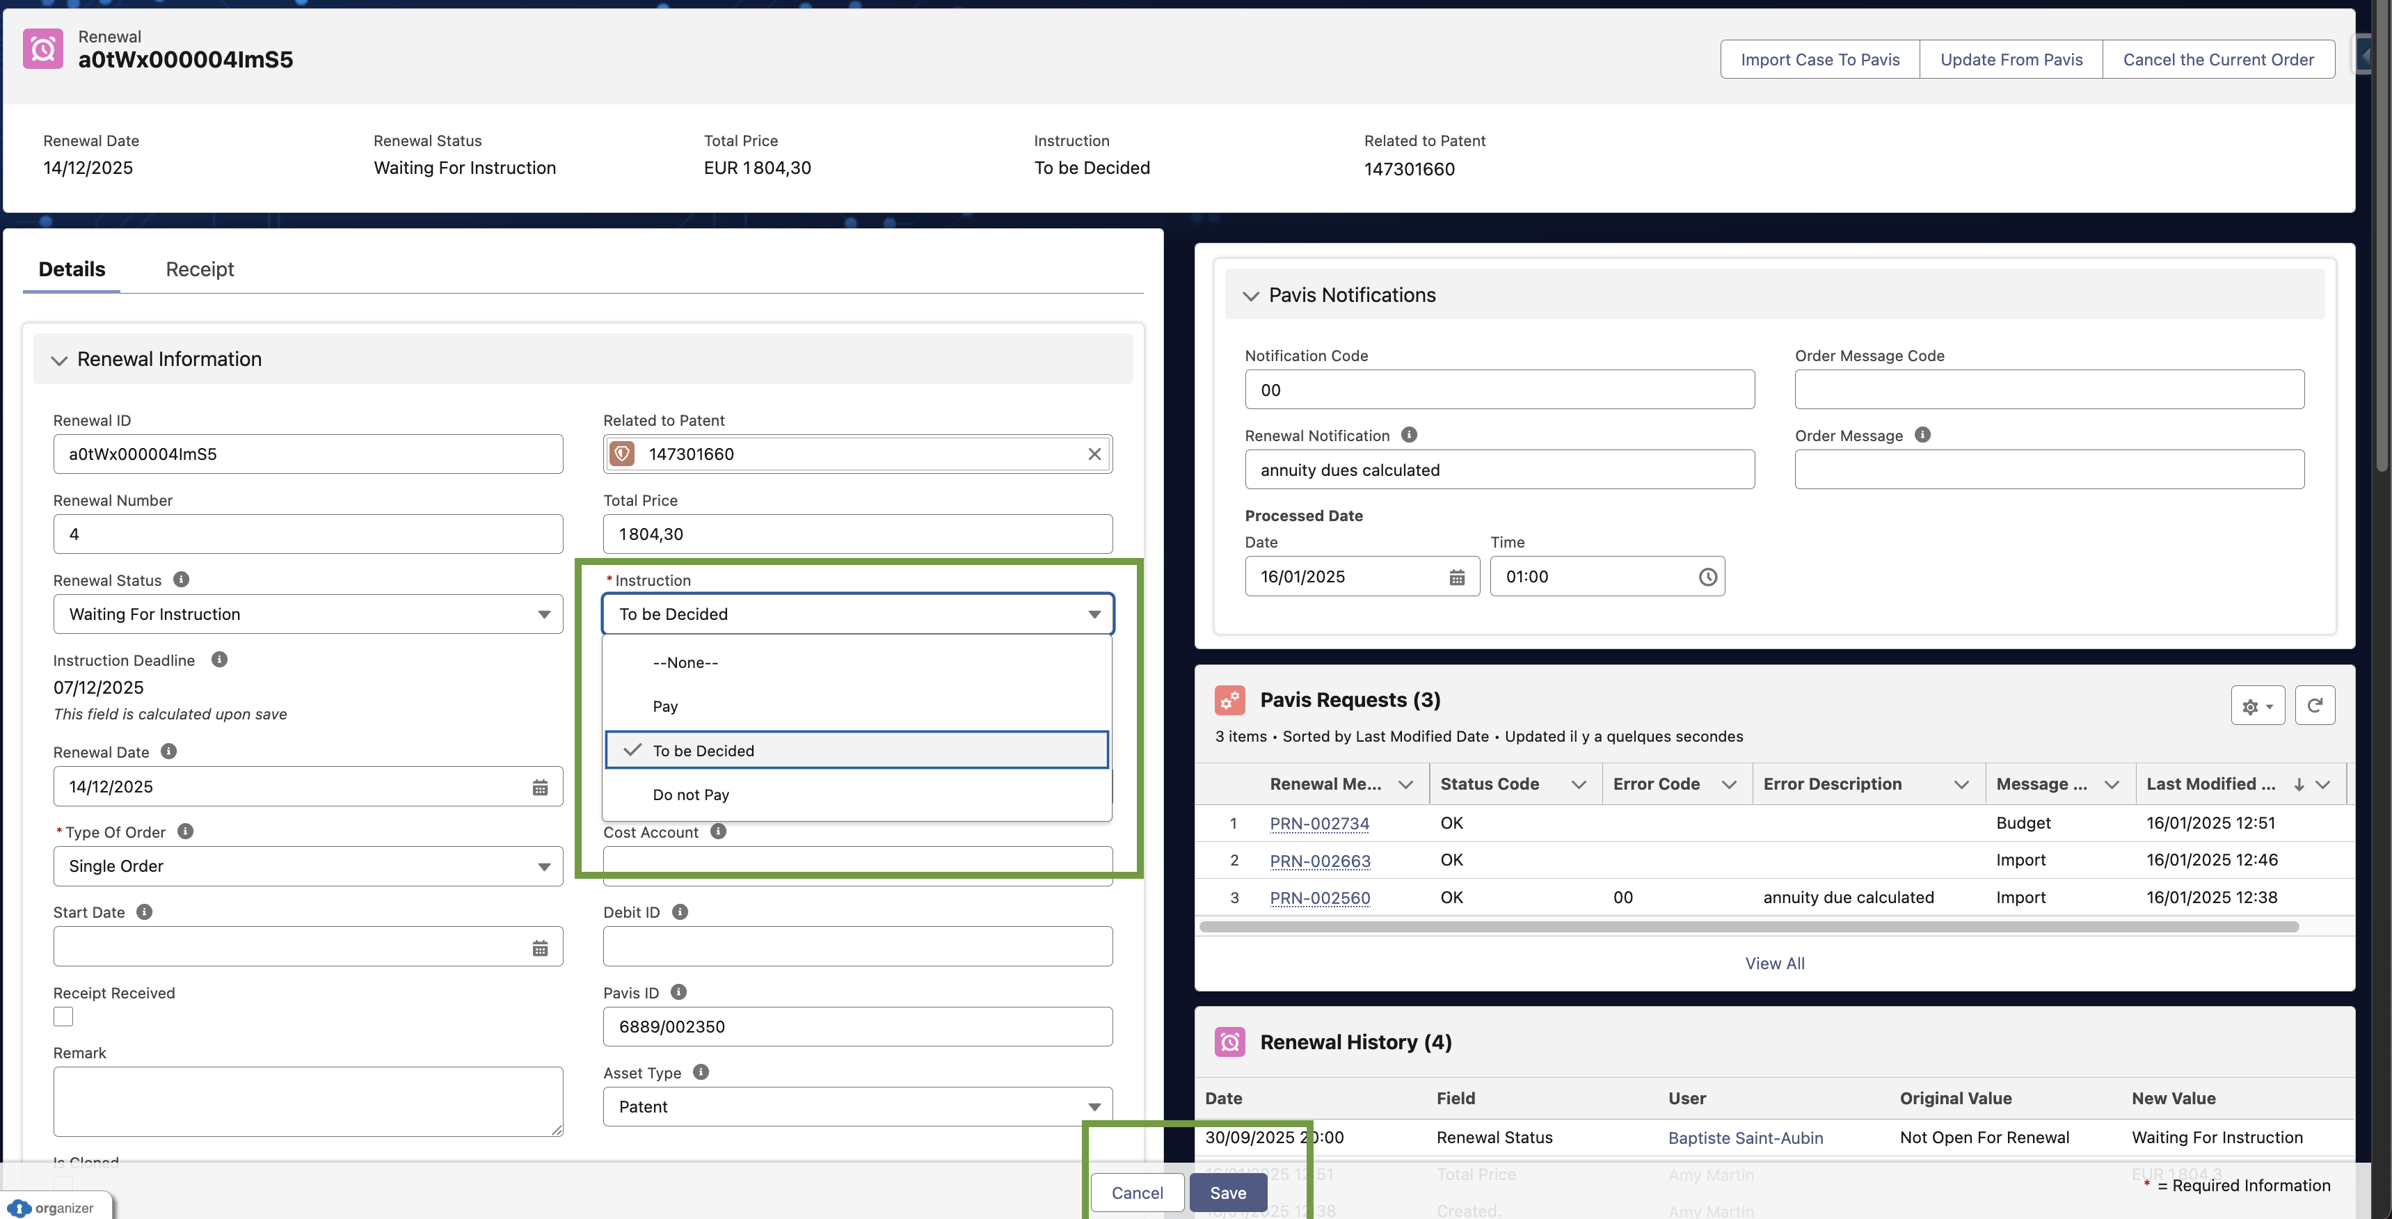Image resolution: width=2392 pixels, height=1219 pixels.
Task: Collapse the Pavis Notifications section
Action: click(x=1251, y=296)
